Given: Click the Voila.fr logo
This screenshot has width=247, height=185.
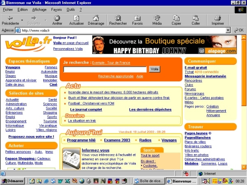Looking at the screenshot, I should click(x=28, y=44).
